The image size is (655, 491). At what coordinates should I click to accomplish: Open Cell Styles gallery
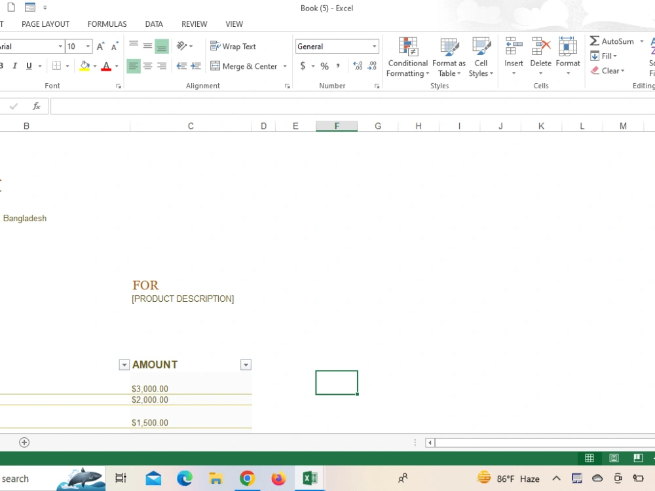point(481,57)
